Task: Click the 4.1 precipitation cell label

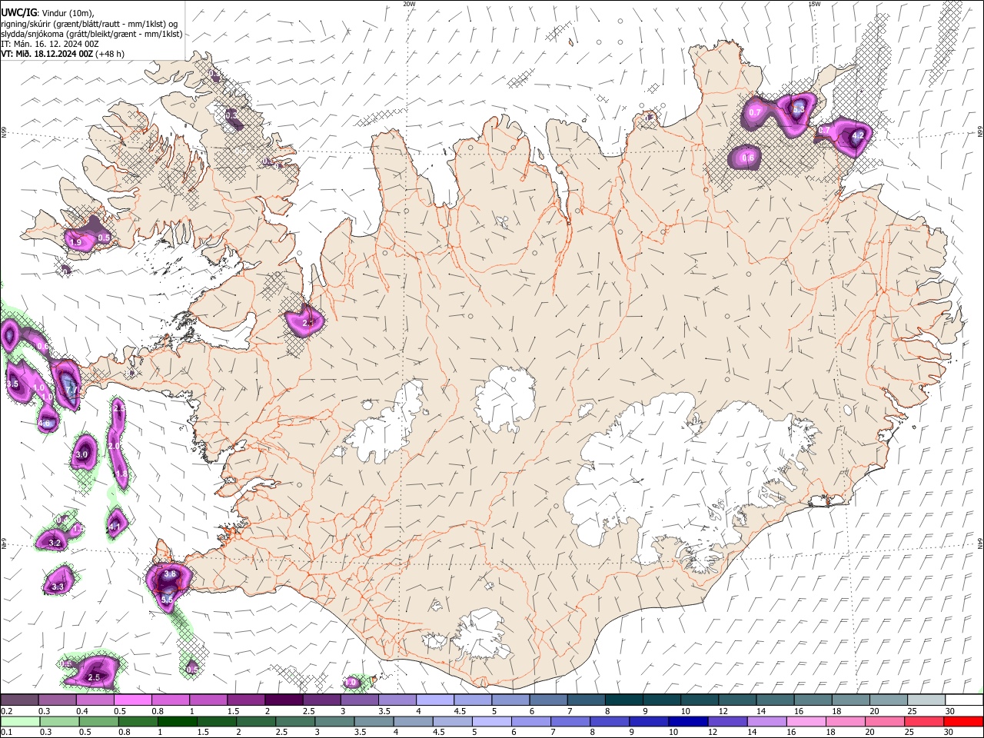Action: [115, 527]
